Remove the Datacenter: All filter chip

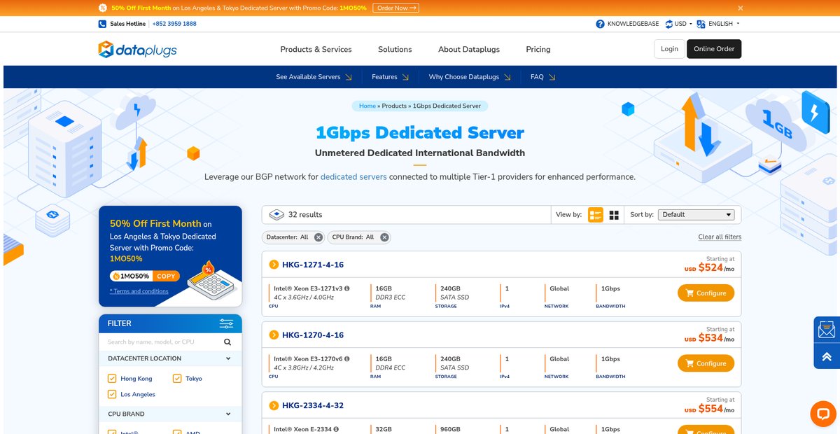(x=318, y=237)
